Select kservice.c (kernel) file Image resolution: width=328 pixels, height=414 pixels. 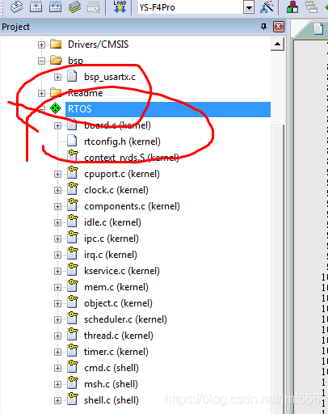(122, 271)
